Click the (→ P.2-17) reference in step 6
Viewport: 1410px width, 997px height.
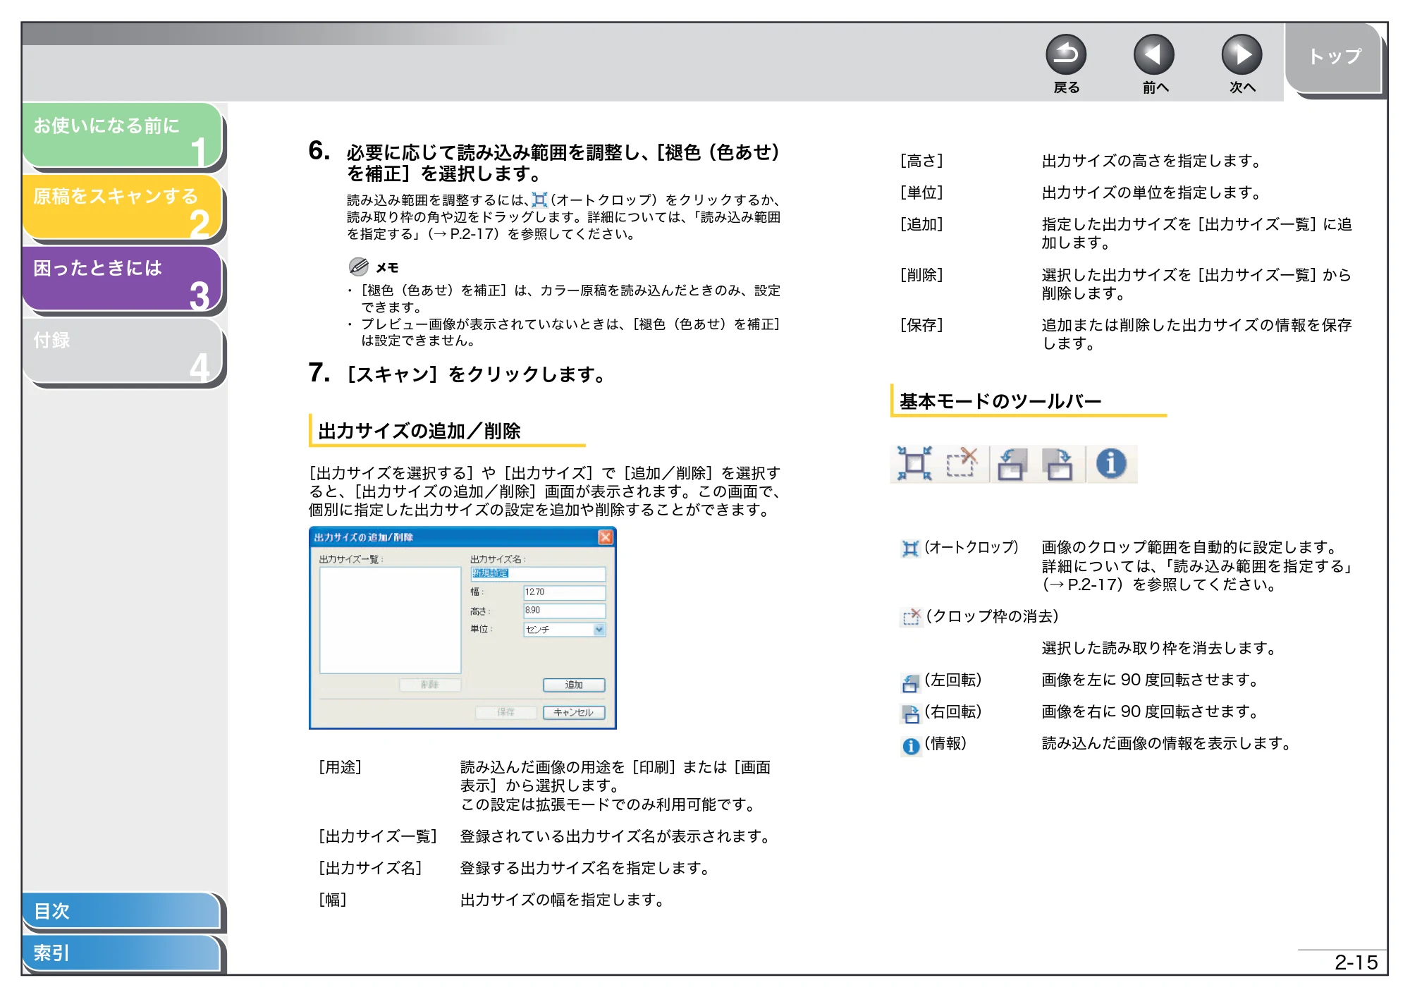(x=465, y=234)
